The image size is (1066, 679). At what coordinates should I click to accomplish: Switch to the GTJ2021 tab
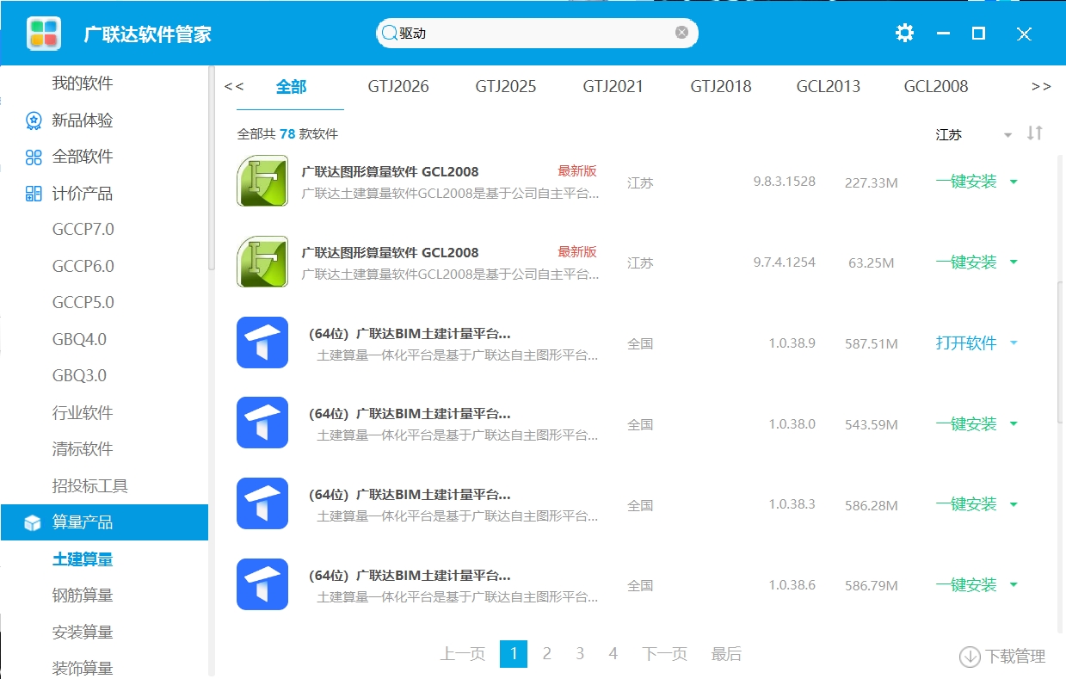(x=613, y=87)
